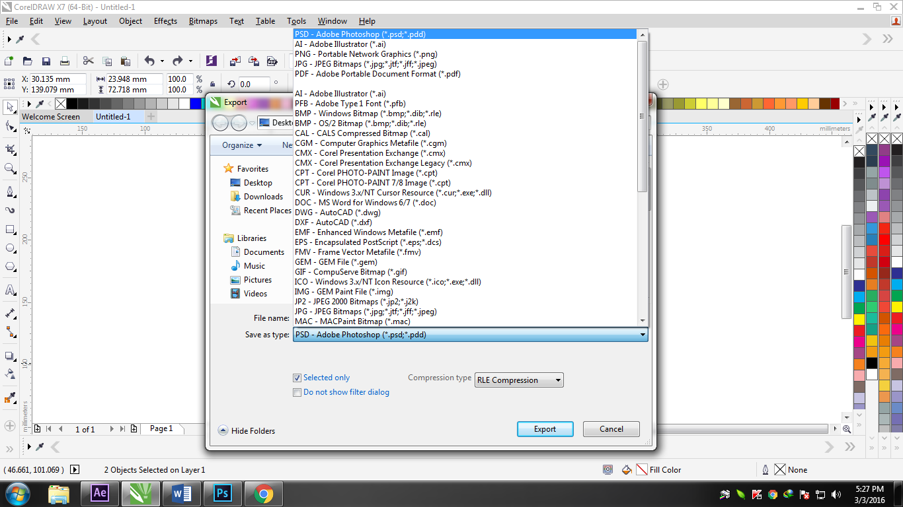The height and width of the screenshot is (507, 903).
Task: Select the Polygon tool
Action: tap(10, 267)
